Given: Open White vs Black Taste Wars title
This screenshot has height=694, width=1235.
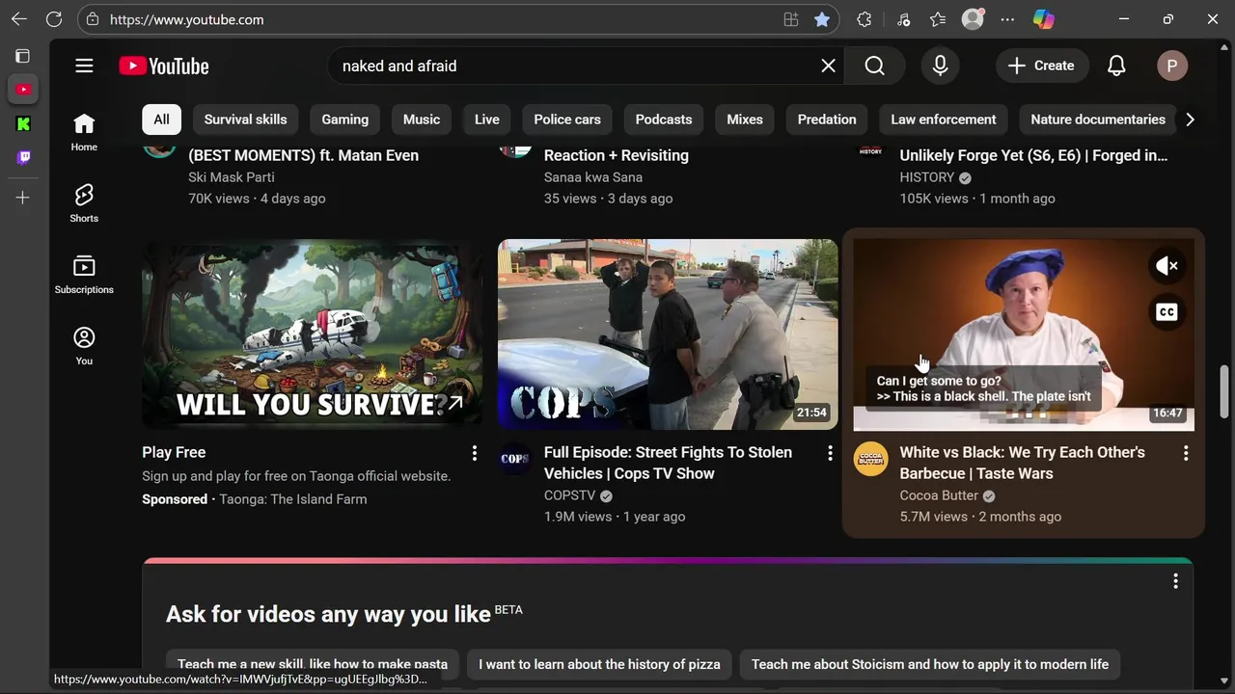Looking at the screenshot, I should pyautogui.click(x=1023, y=463).
